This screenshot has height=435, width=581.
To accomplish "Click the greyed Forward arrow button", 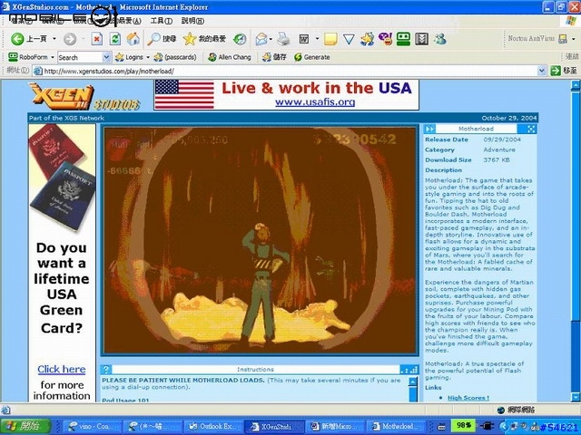I will click(x=70, y=39).
